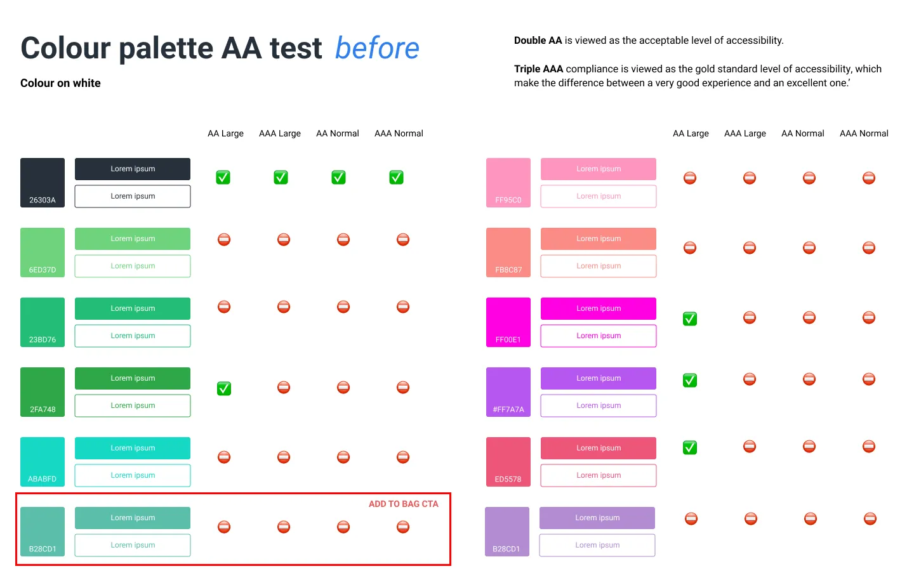The width and height of the screenshot is (914, 571).
Task: Click the AAA Large red fail icon for FF00E1
Action: [750, 317]
